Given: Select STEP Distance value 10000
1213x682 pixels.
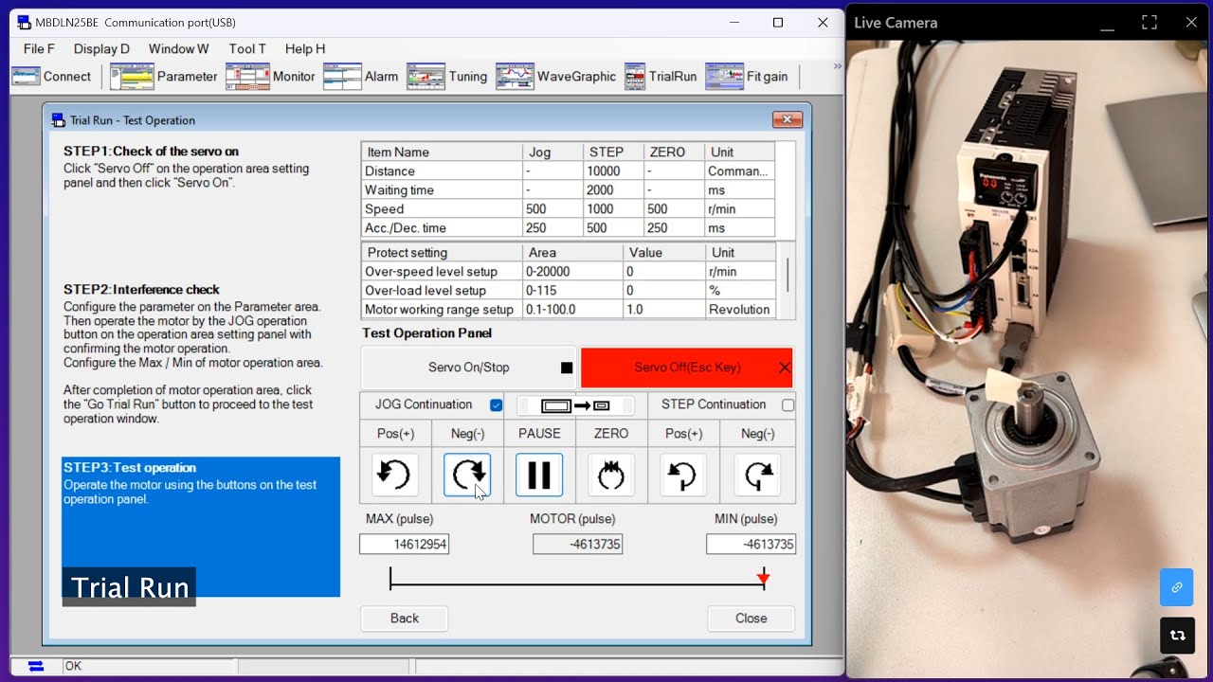Looking at the screenshot, I should pyautogui.click(x=614, y=171).
